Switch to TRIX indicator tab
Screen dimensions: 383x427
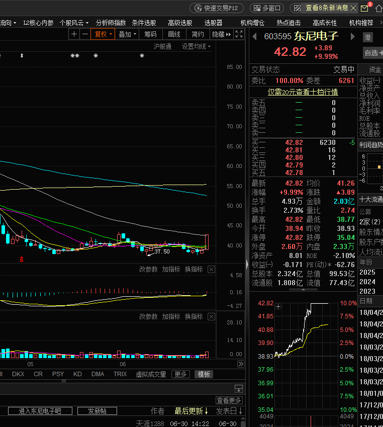click(x=120, y=374)
